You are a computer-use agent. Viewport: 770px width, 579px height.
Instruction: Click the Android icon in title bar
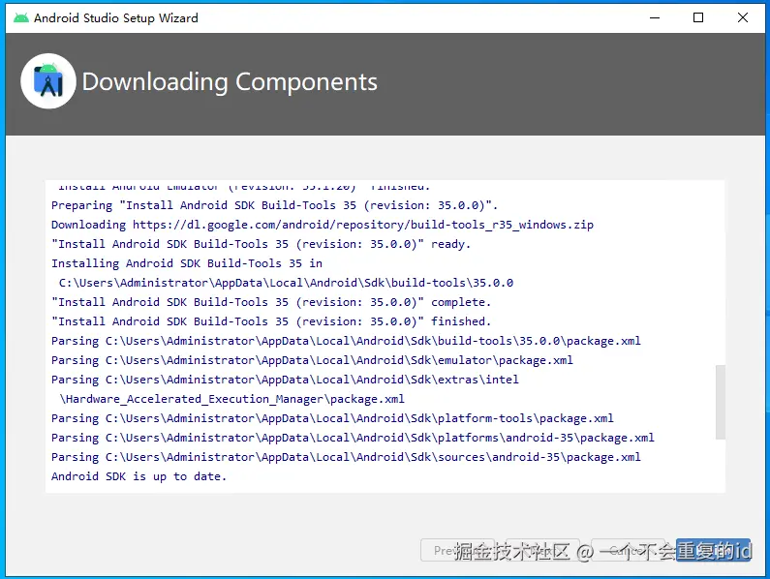click(x=20, y=18)
